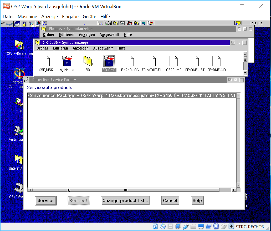Image resolution: width=271 pixels, height=231 pixels.
Task: Click the VirtualBox USB status icon
Action: pyautogui.click(x=186, y=226)
